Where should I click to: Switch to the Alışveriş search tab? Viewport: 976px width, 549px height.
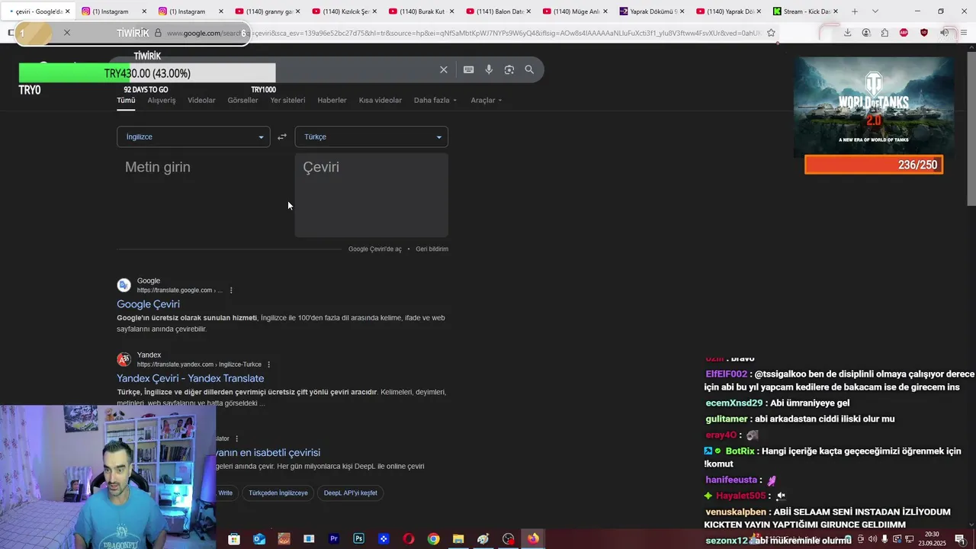point(162,100)
